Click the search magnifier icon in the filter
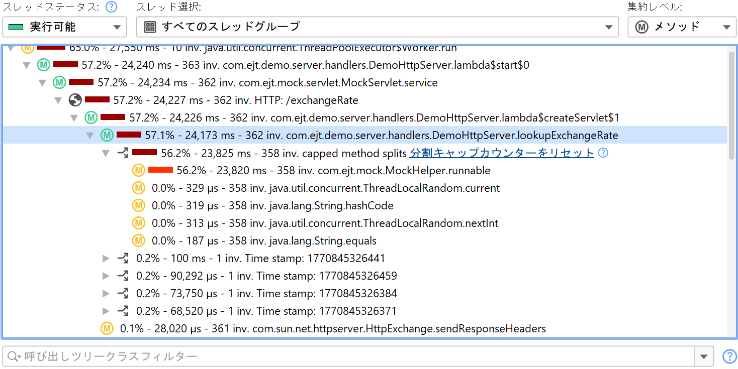Image resolution: width=738 pixels, height=369 pixels. coord(12,357)
